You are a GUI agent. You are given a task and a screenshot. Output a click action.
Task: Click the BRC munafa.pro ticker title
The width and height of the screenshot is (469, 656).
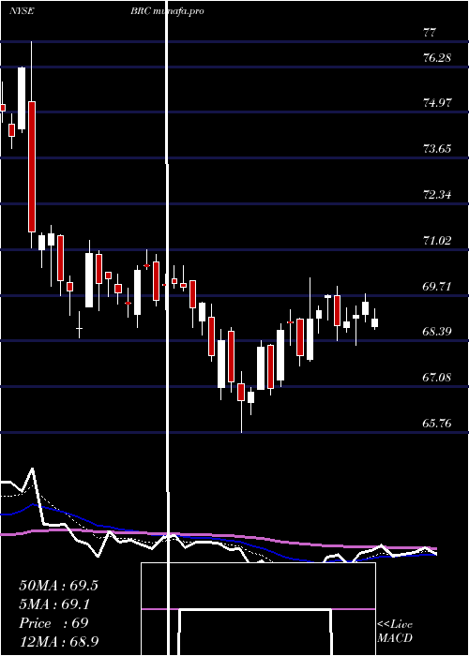click(x=167, y=11)
